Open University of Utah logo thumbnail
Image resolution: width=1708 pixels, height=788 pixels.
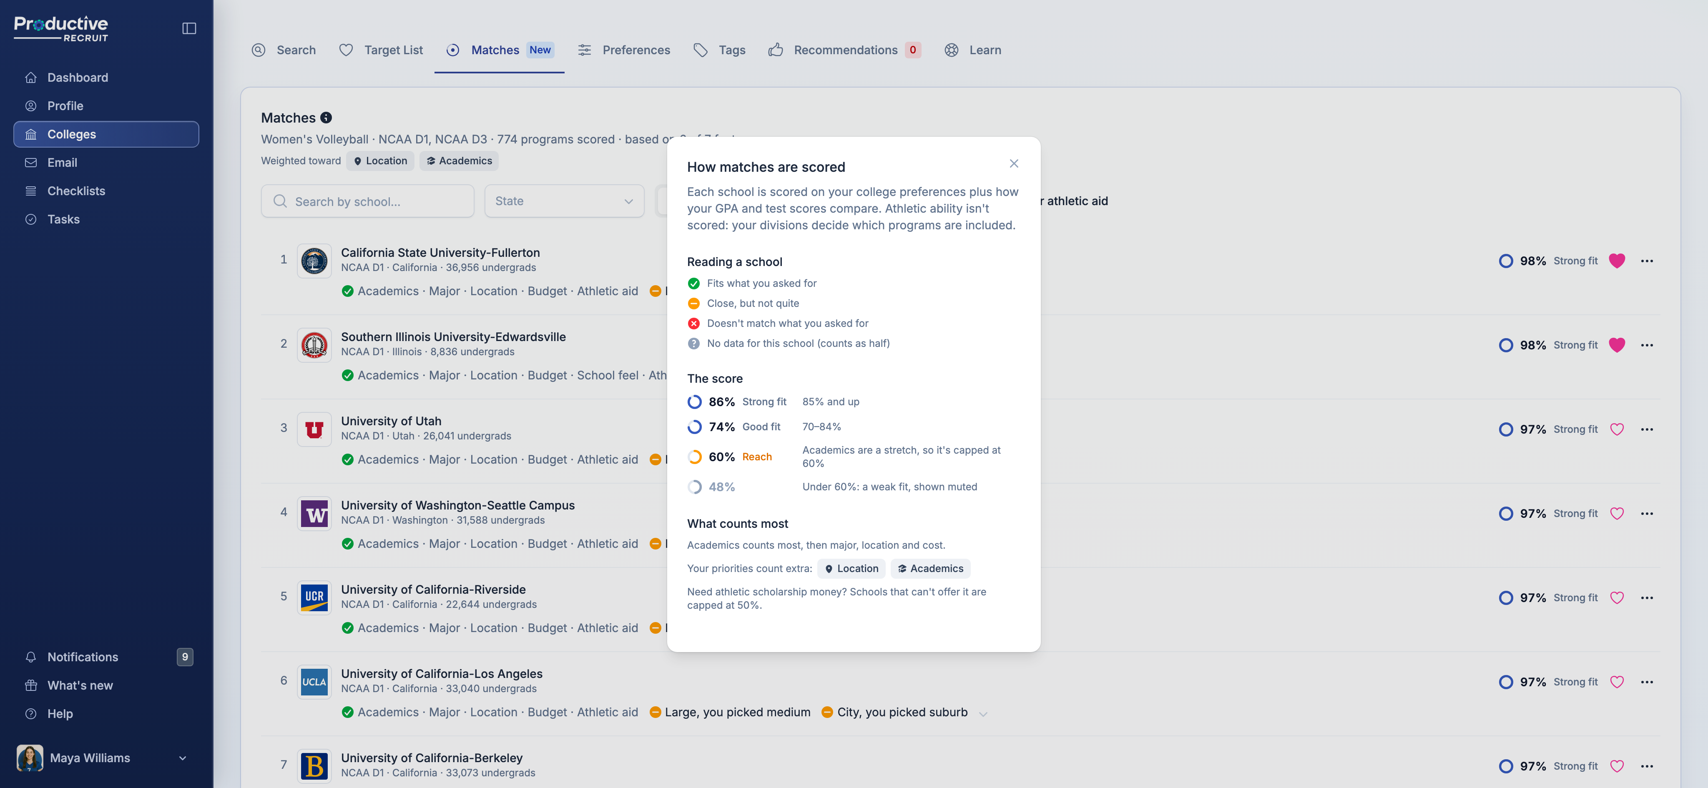click(x=314, y=429)
